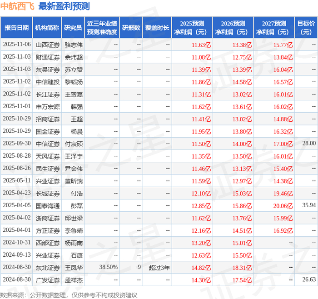Click analyst name 彭磊
318x299 pixels.
[x=77, y=206]
